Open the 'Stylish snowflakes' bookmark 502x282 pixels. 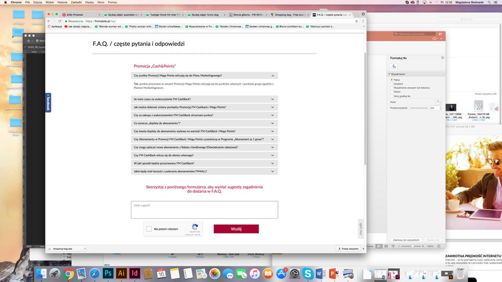pos(169,26)
